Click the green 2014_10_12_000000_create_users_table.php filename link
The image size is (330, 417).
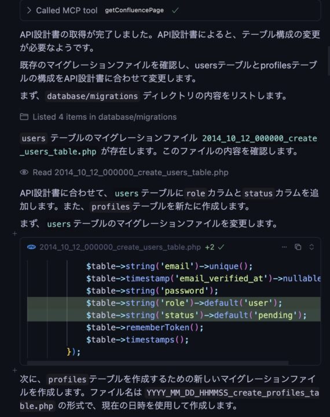point(168,145)
